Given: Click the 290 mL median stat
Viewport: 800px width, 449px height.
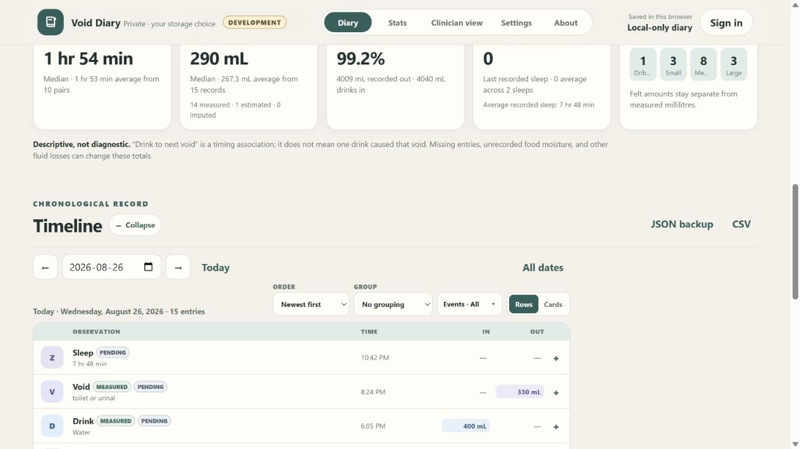Looking at the screenshot, I should tap(219, 59).
